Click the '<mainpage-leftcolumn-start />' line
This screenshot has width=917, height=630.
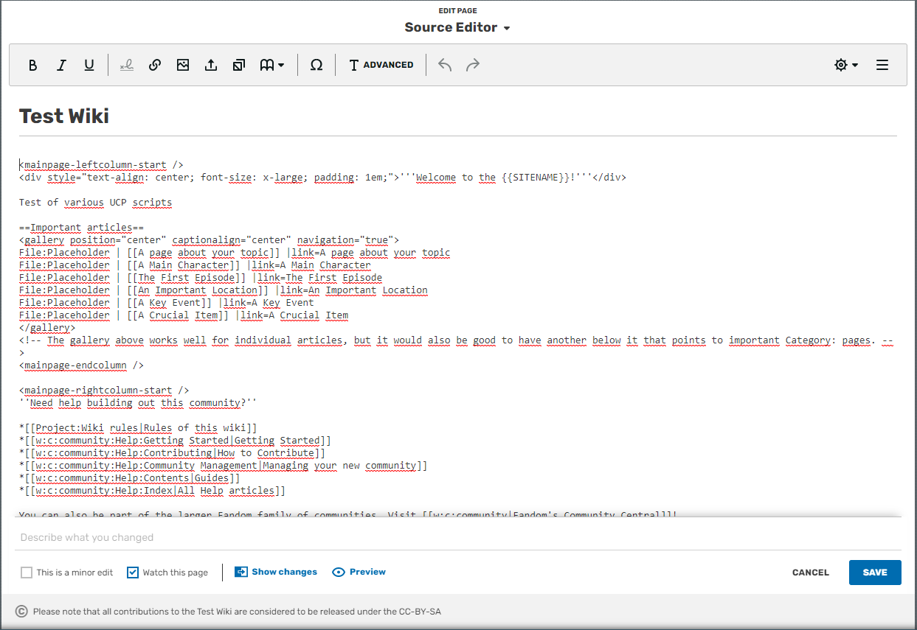coord(101,165)
